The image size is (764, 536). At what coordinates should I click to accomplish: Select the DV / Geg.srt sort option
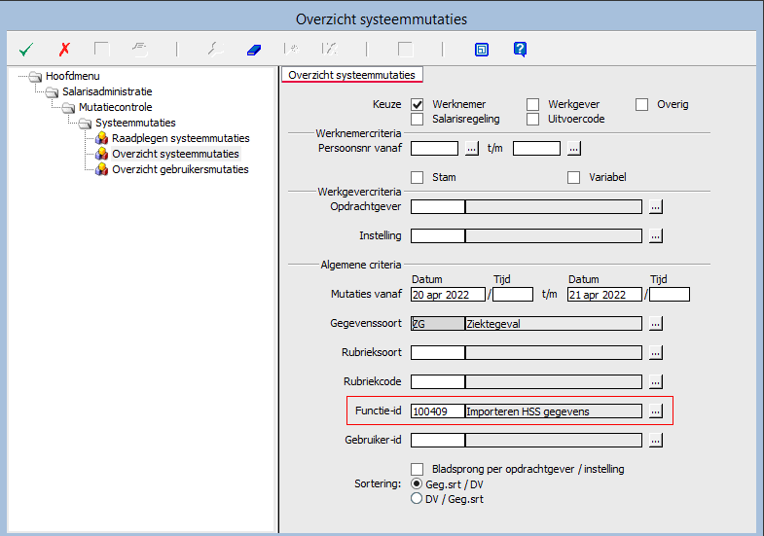(x=418, y=499)
